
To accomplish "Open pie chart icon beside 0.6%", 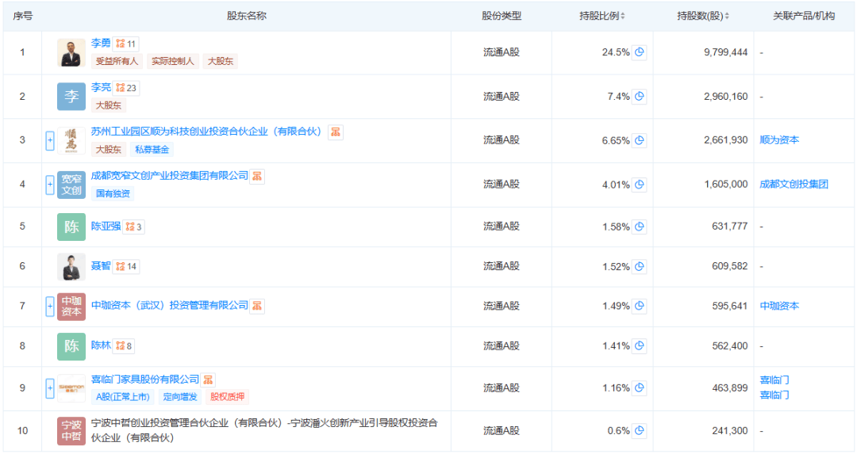I will (639, 430).
